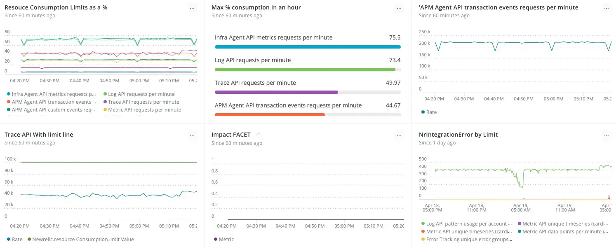616x249 pixels.
Task: Toggle Log API requests per minute legend series
Action: (x=141, y=94)
